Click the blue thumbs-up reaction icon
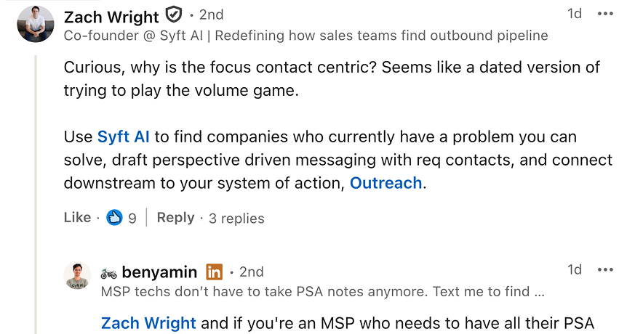635x334 pixels. coord(114,218)
